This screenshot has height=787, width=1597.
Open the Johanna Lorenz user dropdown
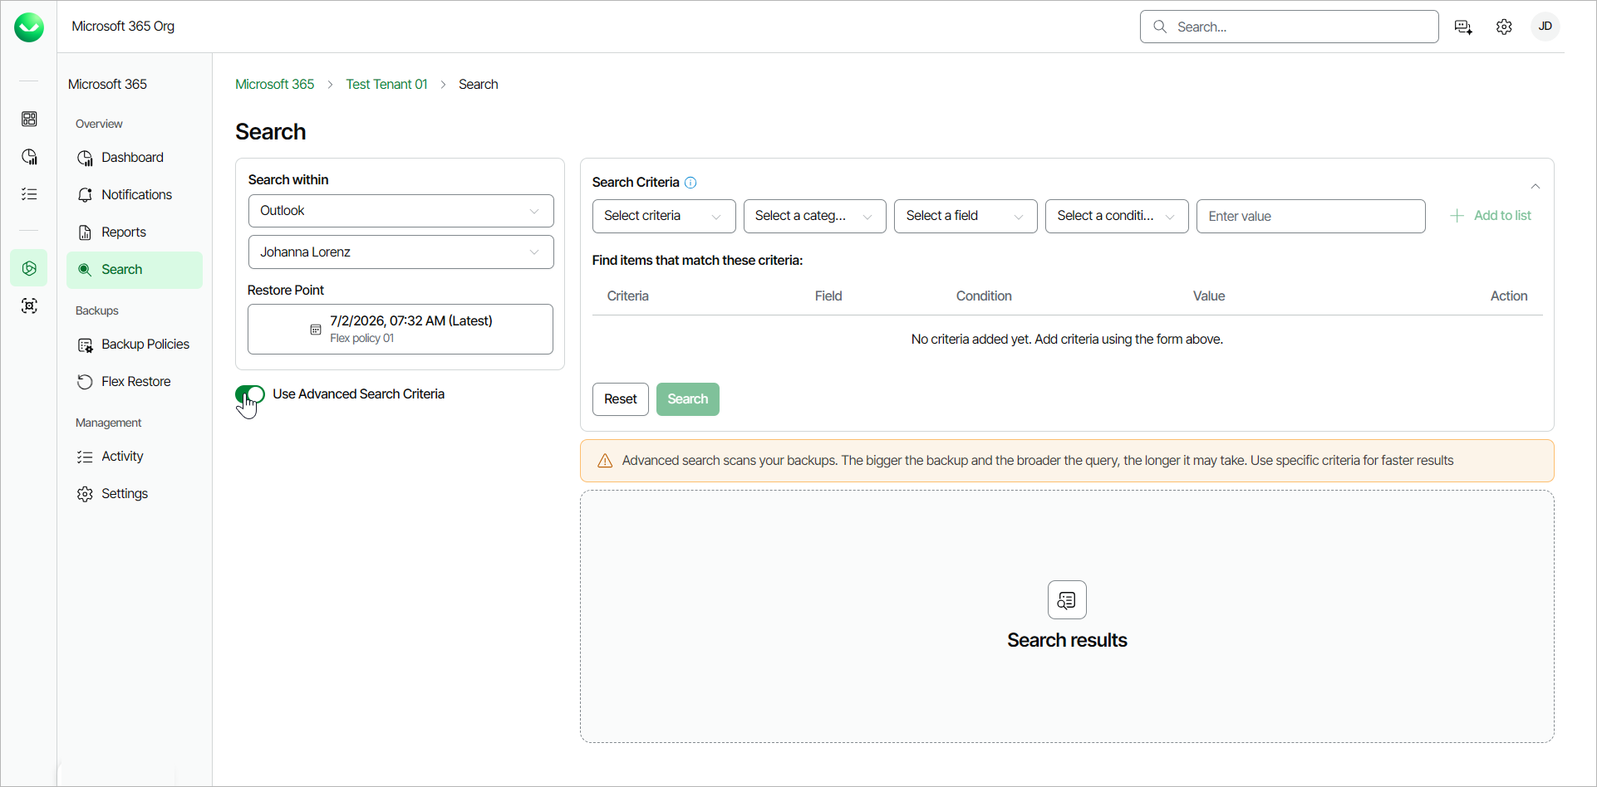[x=400, y=252]
